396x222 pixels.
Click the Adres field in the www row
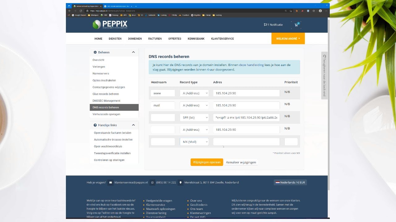(x=247, y=93)
